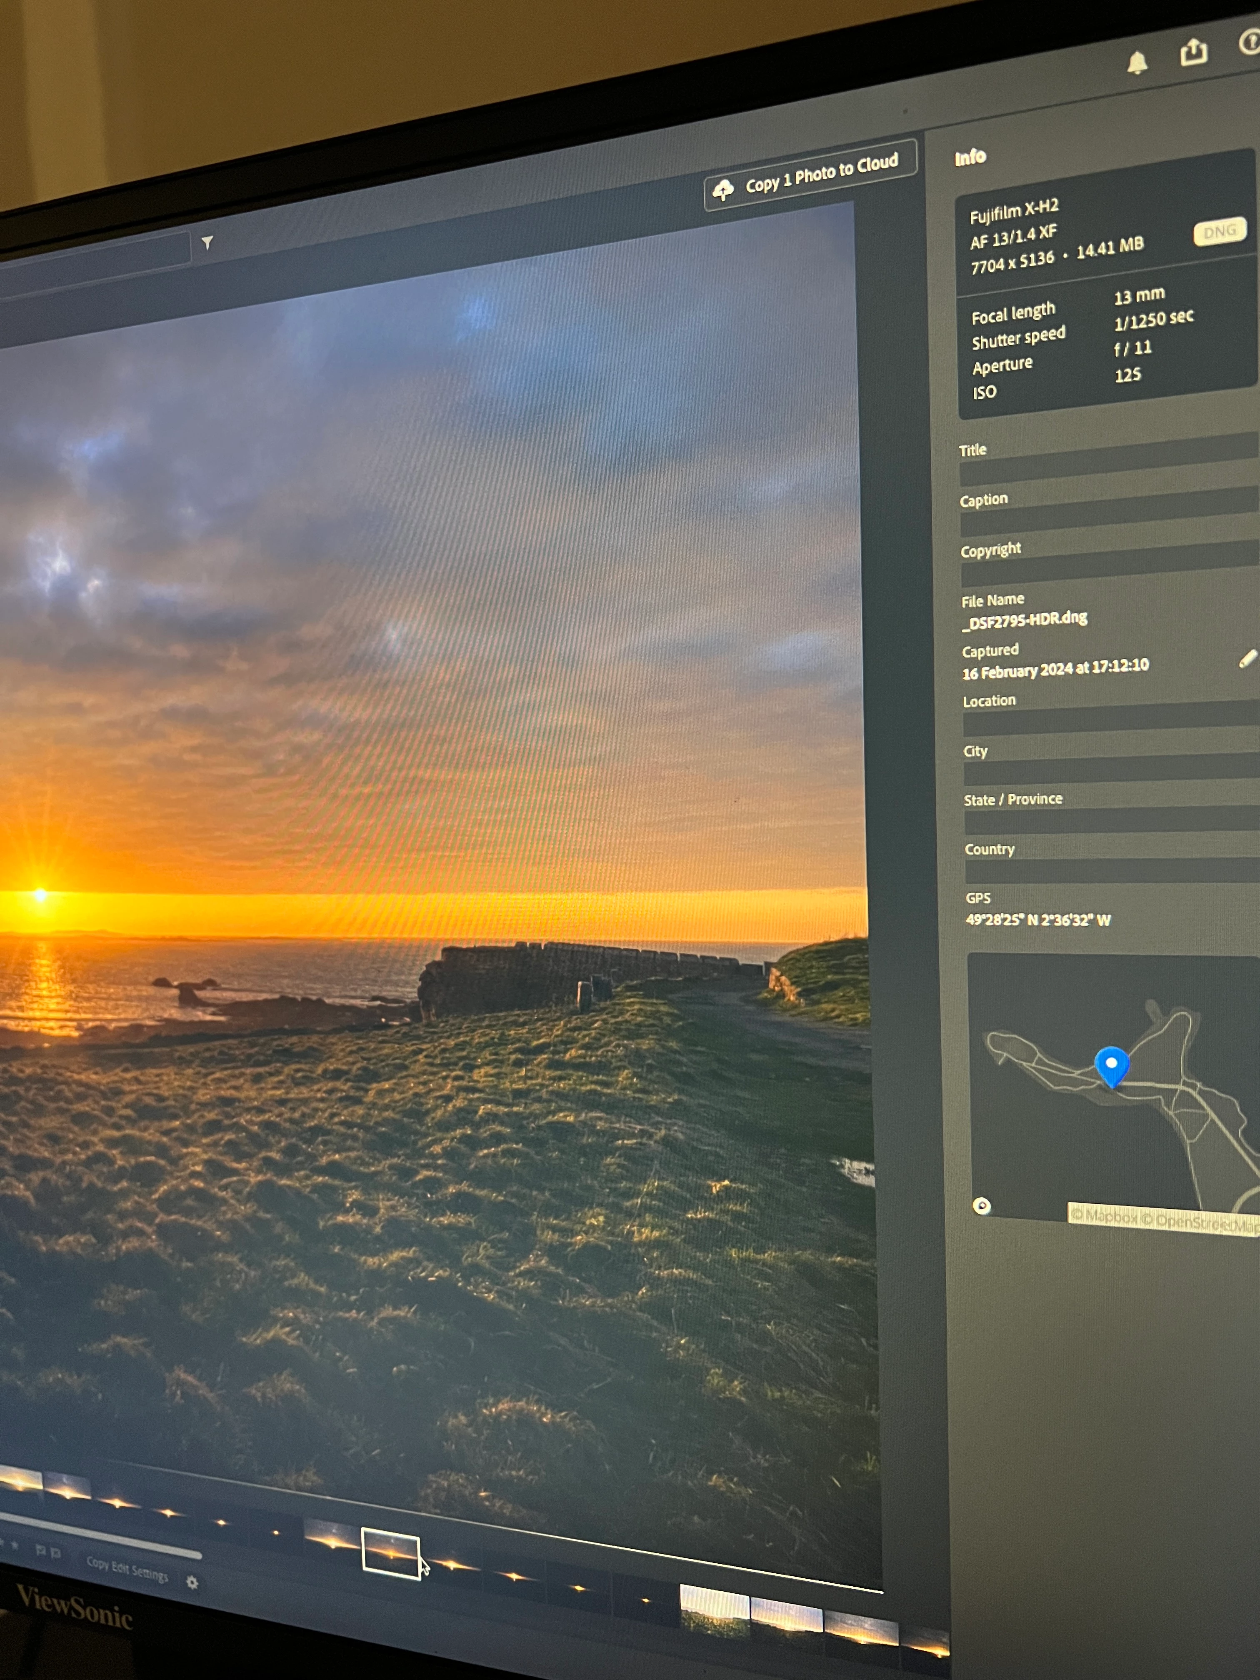Toggle the reject flag in the filmstrip toolbar
Viewport: 1260px width, 1680px height.
tap(55, 1553)
